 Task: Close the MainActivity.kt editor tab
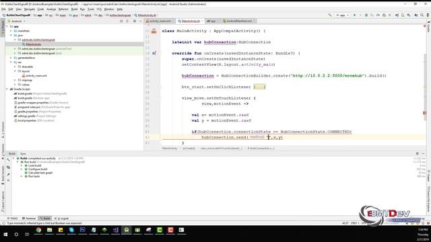click(202, 21)
